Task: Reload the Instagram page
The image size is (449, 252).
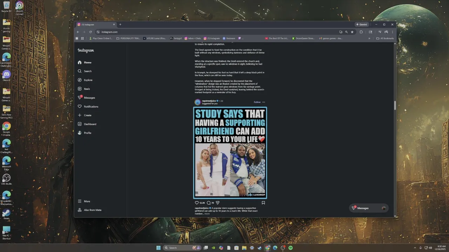Action: 91,32
